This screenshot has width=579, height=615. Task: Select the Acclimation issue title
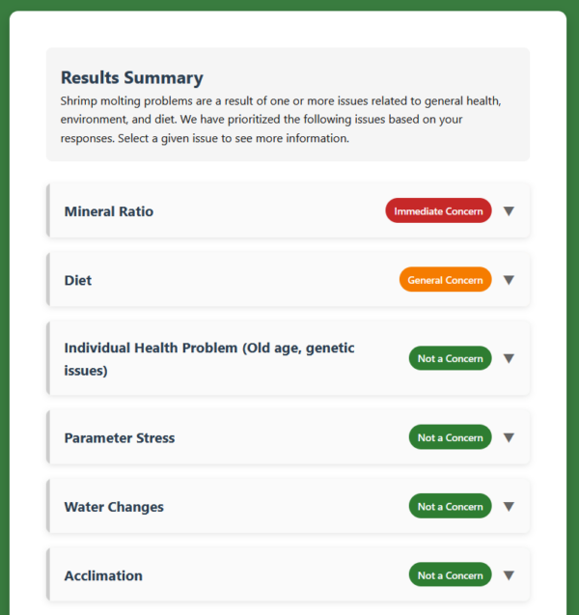pos(103,575)
